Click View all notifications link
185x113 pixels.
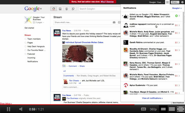pos(152,98)
